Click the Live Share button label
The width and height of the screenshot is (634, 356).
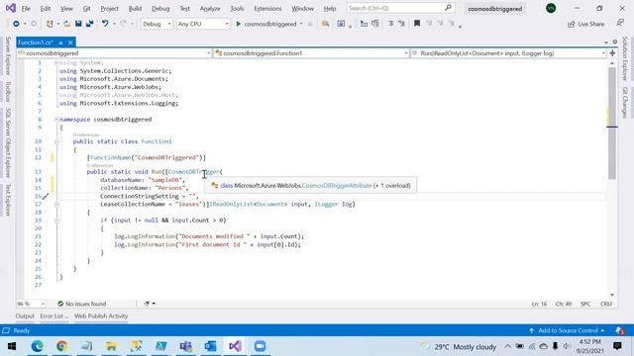click(590, 24)
